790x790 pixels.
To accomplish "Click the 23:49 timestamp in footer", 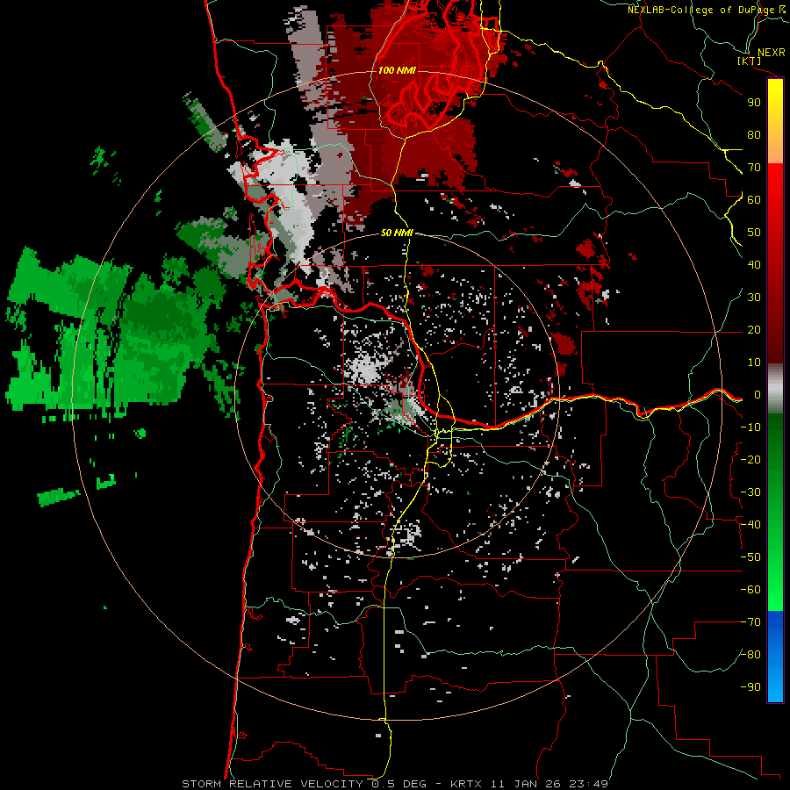I will [588, 784].
